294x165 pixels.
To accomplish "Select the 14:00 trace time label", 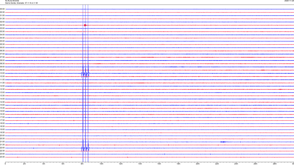I will point(2,99).
